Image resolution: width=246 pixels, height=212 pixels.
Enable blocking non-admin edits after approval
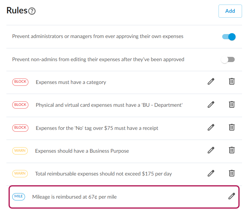pyautogui.click(x=228, y=59)
